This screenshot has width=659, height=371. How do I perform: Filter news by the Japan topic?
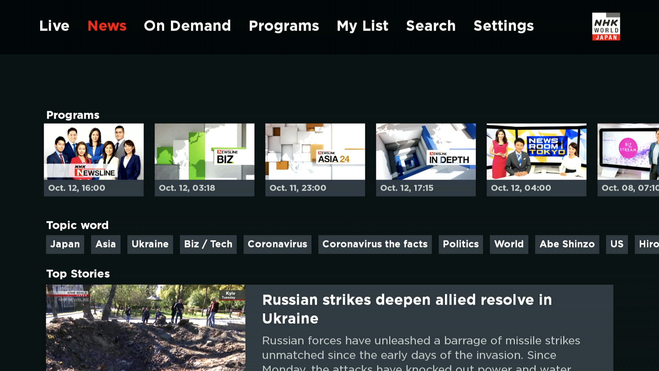tap(65, 244)
